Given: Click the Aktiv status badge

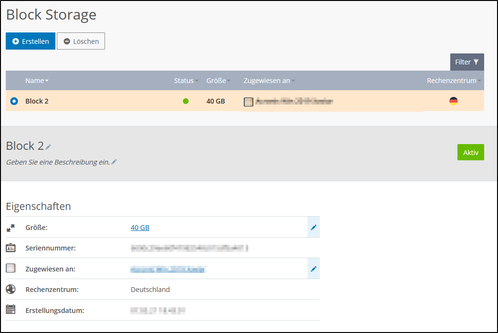Looking at the screenshot, I should [x=471, y=152].
